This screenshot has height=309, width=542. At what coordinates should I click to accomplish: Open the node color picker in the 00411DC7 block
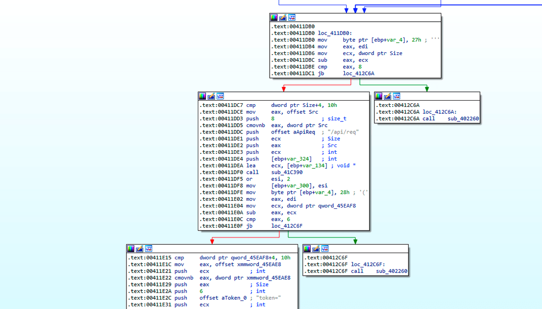click(202, 96)
